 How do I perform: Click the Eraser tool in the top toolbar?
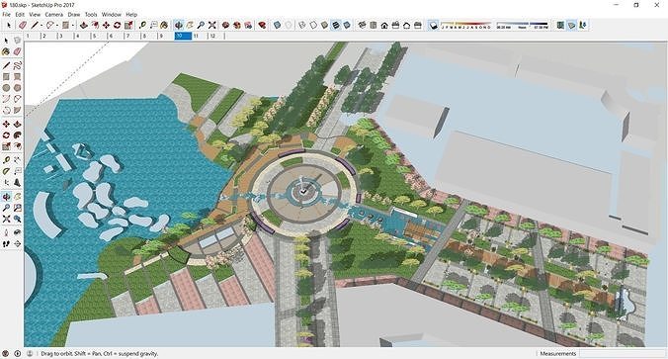pos(23,25)
